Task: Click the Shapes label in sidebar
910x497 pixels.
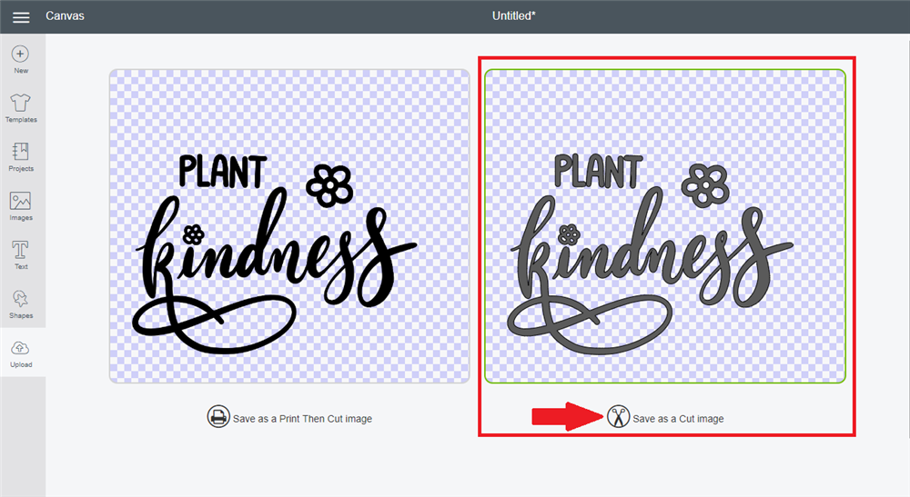Action: pos(21,315)
